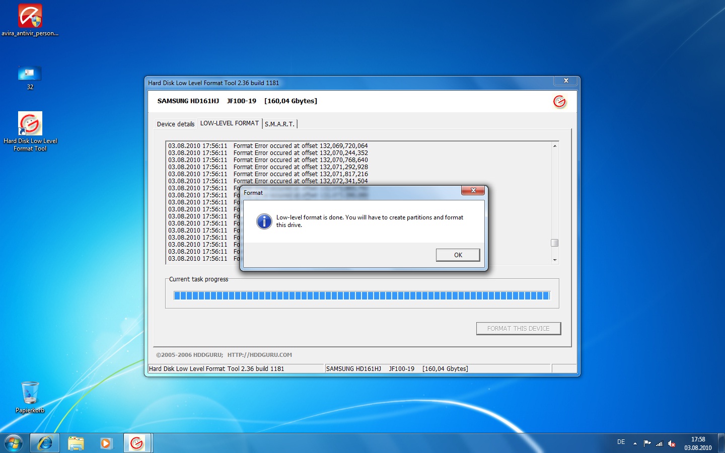Click the HTTP://HDDGURU.COM link text
The image size is (725, 453).
tap(260, 355)
